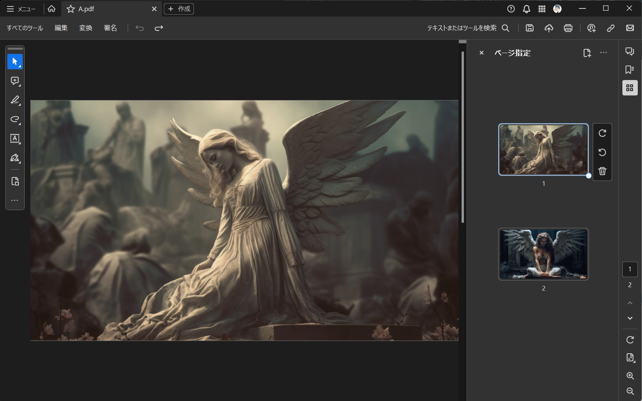Switch to the A.pdf tab
642x401 pixels.
point(86,9)
